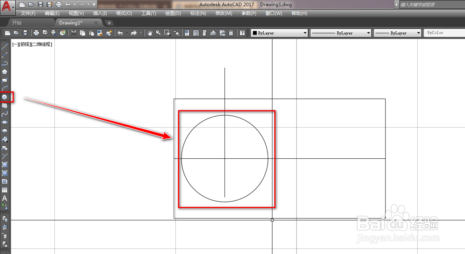Image resolution: width=465 pixels, height=254 pixels.
Task: Expand the search box arrow
Action: pos(397,5)
